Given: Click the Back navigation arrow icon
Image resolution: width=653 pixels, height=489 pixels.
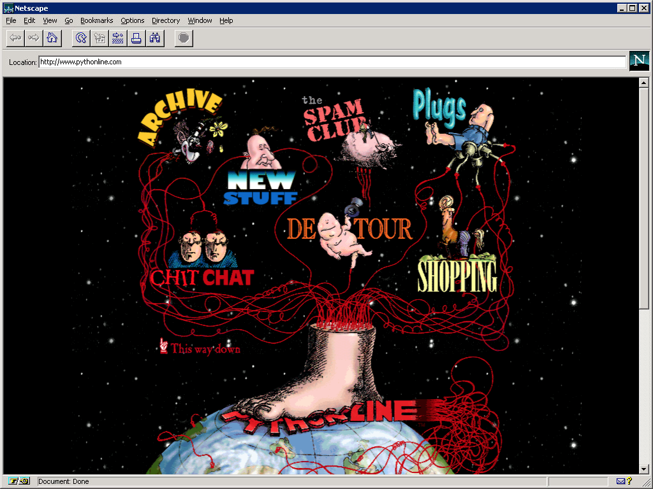Looking at the screenshot, I should [x=15, y=38].
